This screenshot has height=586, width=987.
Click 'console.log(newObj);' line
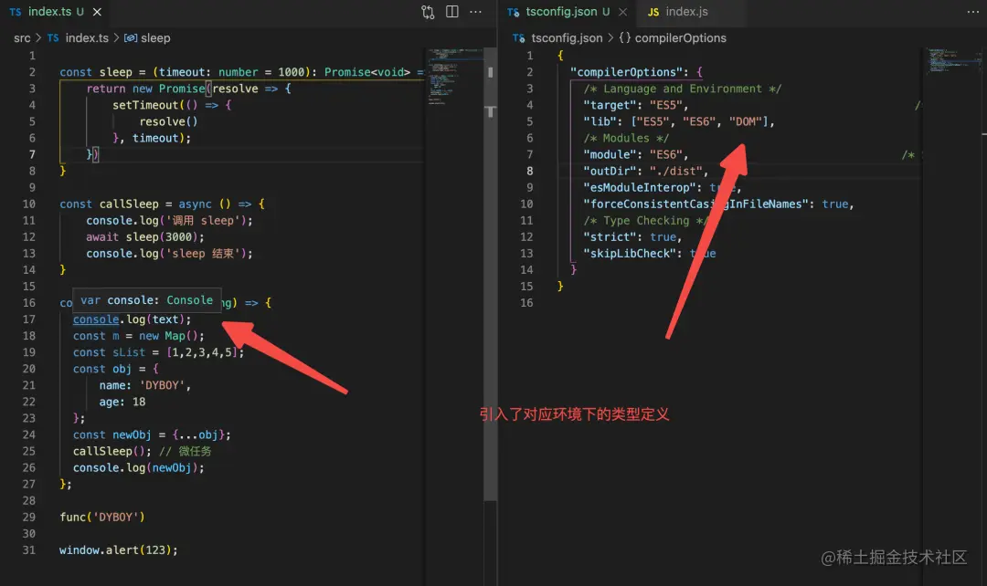139,467
